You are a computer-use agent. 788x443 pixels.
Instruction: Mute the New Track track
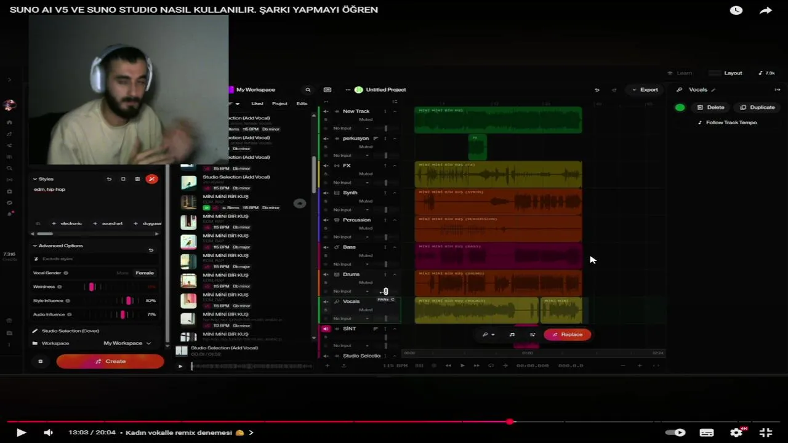[x=326, y=111]
